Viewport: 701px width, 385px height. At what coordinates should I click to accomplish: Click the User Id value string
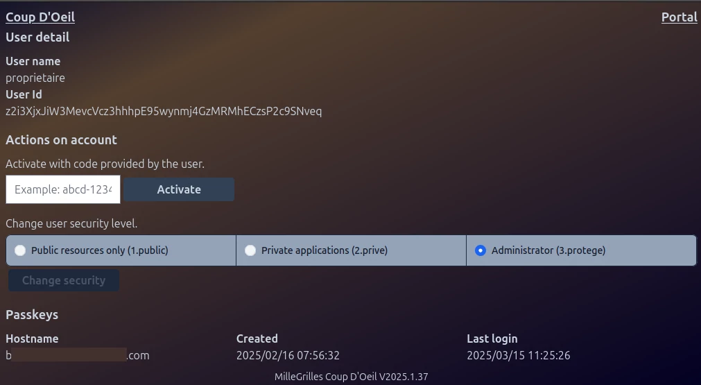point(164,111)
